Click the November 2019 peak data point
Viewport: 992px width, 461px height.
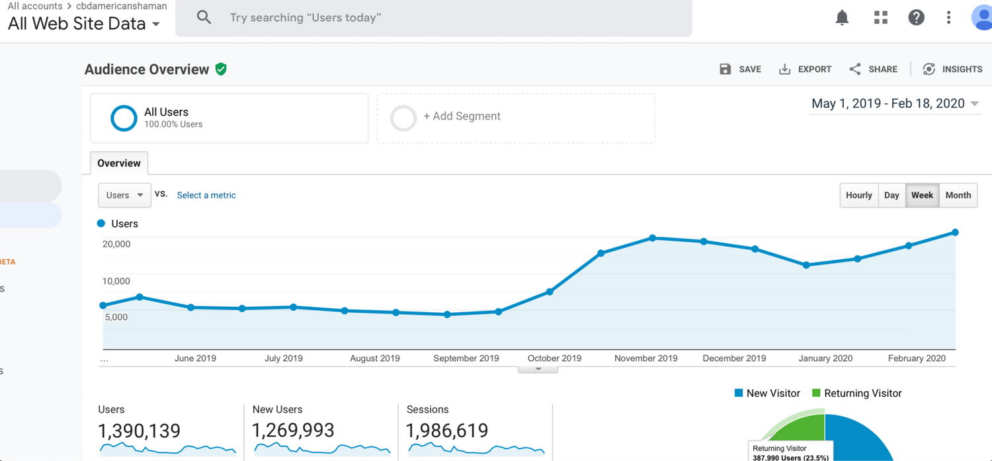click(652, 237)
